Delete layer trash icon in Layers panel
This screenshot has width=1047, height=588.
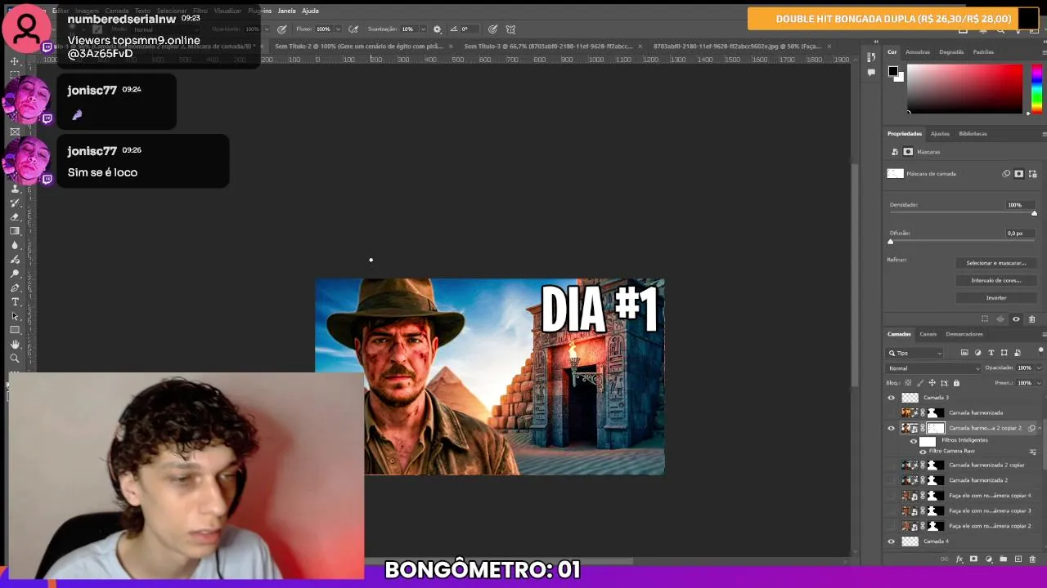pyautogui.click(x=1032, y=559)
